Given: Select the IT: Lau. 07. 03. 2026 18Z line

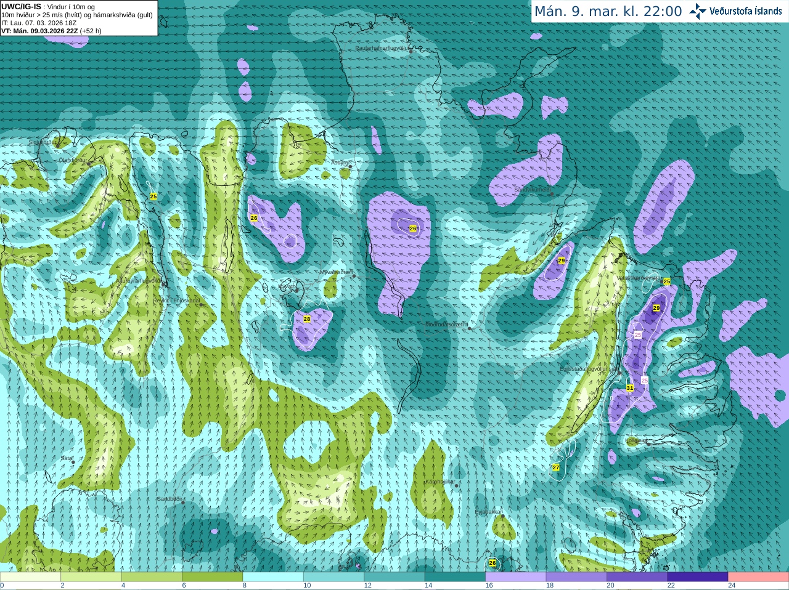Looking at the screenshot, I should [39, 23].
